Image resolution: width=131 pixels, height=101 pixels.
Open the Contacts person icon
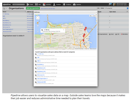pyautogui.click(x=54, y=5)
